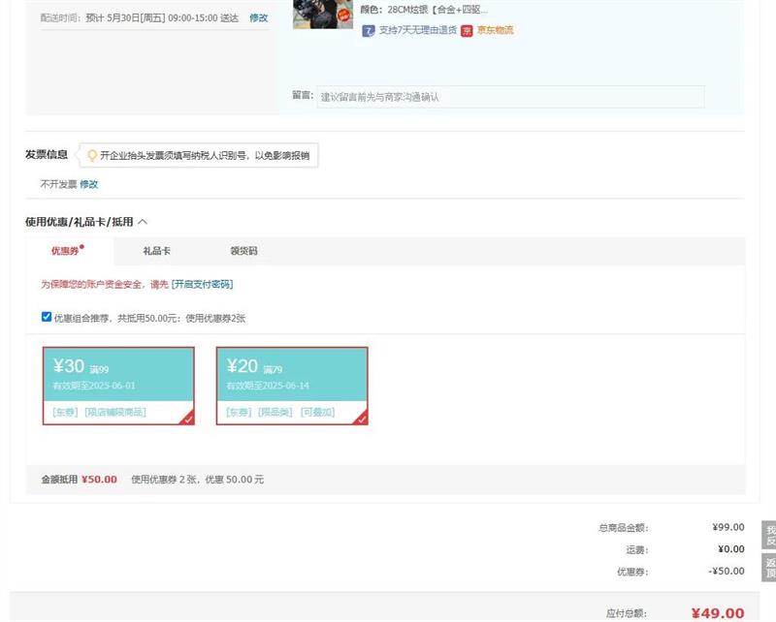The width and height of the screenshot is (776, 622).
Task: Click the feedback side button at right edge
Action: click(769, 536)
